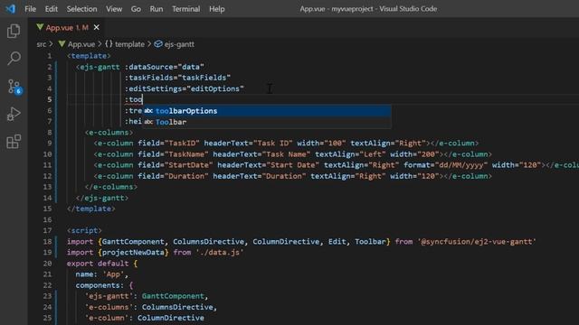The width and height of the screenshot is (579, 325).
Task: Place cursor after :too on line 5
Action: [x=143, y=99]
